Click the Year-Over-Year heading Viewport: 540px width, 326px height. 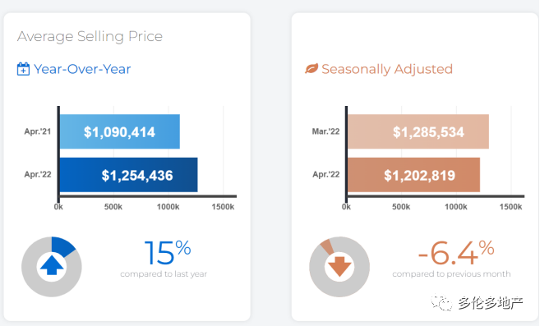coord(82,69)
